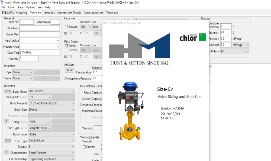Click the ? button beside Characteristic
Screen dimensions: 271x161
[7, 153]
